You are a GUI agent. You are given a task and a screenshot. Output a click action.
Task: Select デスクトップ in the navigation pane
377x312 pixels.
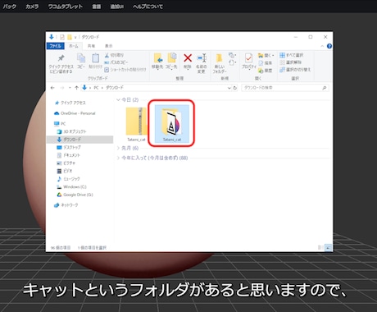click(x=69, y=148)
